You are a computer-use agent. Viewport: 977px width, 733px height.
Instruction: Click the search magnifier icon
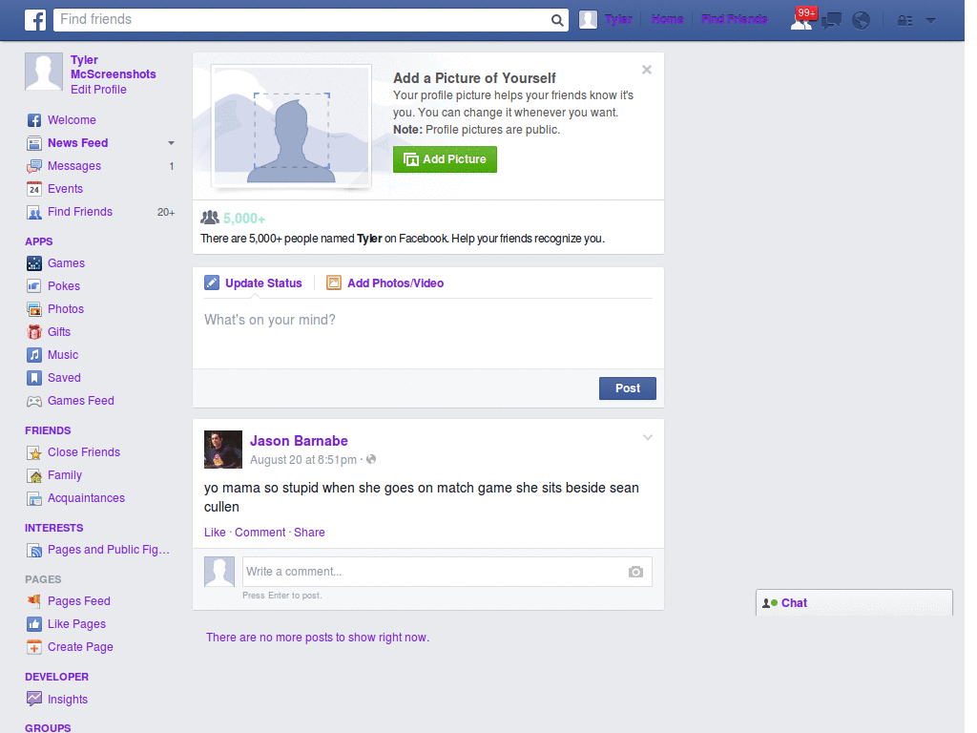tap(557, 20)
